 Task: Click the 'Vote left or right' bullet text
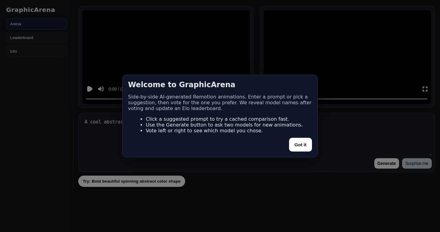pos(204,131)
